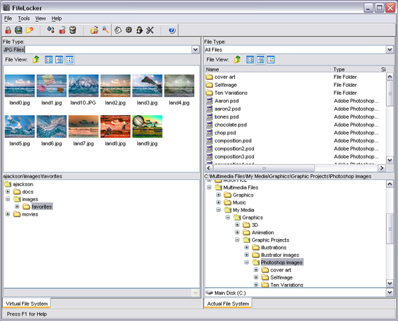Go up one folder in actual file view

237,60
